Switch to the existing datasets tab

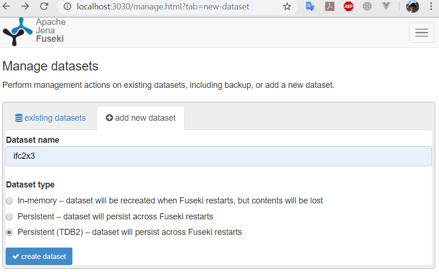(x=50, y=118)
